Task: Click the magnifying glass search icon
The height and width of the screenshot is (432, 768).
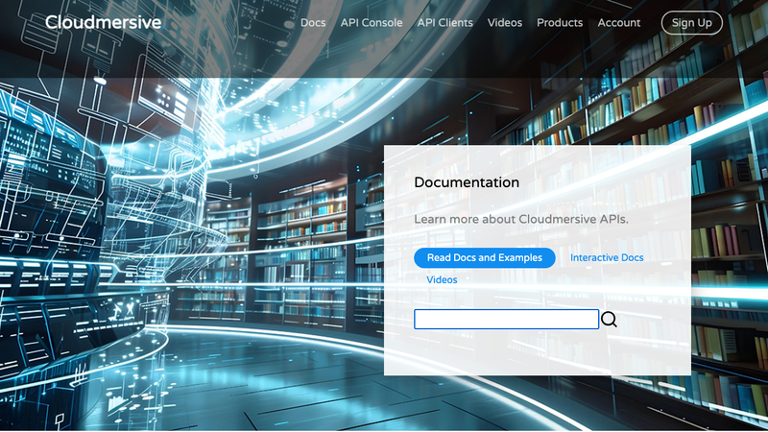Action: (x=609, y=320)
